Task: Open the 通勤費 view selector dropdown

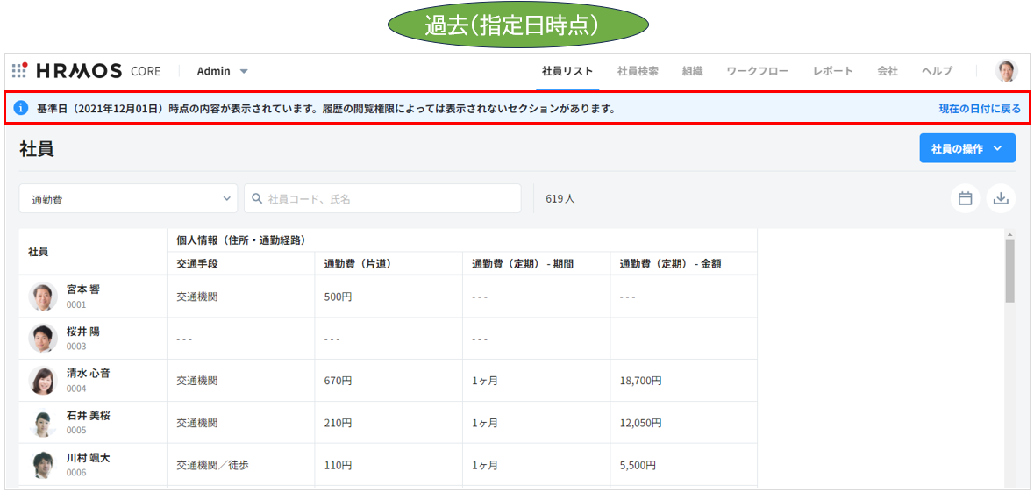Action: pyautogui.click(x=128, y=198)
